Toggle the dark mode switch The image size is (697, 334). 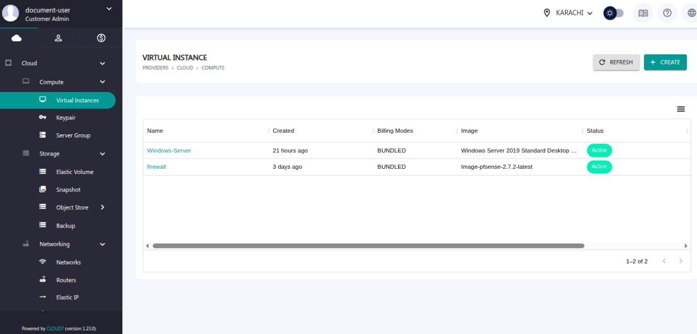[613, 13]
